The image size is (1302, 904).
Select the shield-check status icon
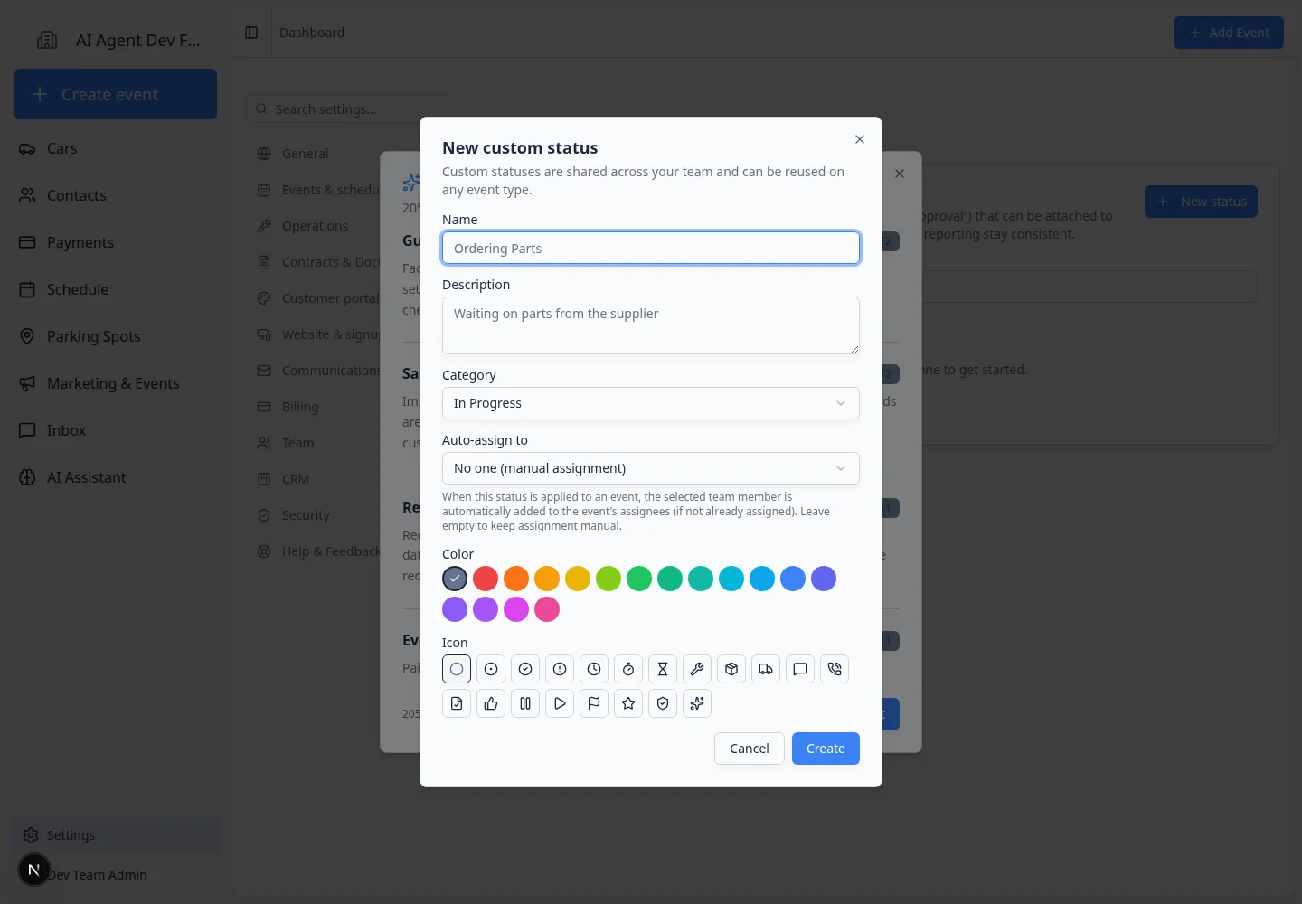pos(663,703)
